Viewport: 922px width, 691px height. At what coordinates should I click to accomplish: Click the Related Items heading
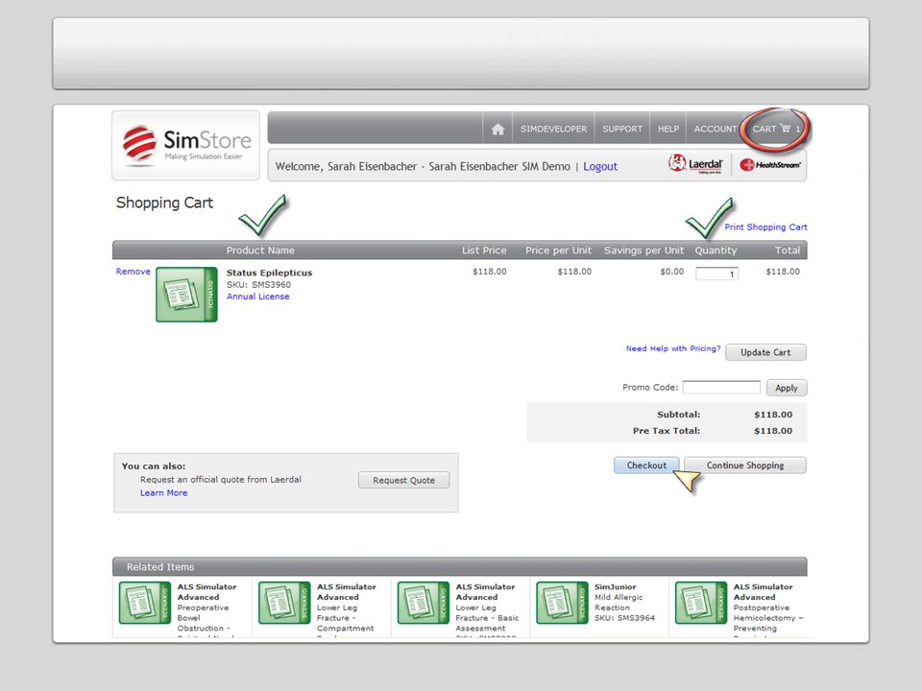point(160,567)
